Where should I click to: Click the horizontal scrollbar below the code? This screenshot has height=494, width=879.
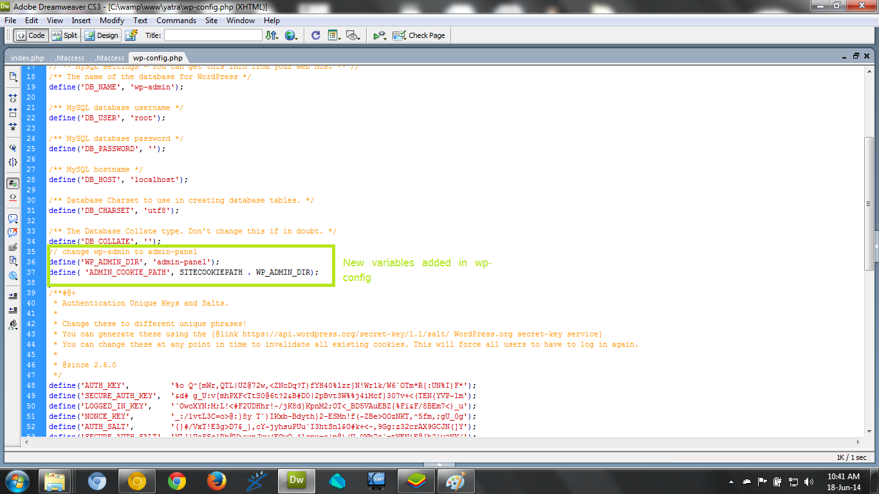[441, 443]
